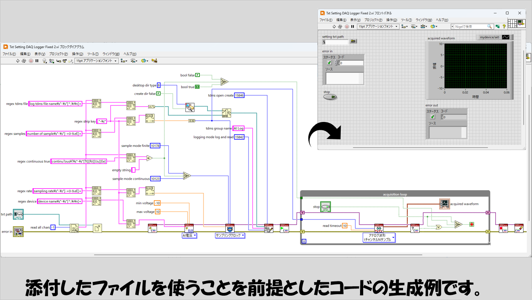Click the bool false constant on diagram
This screenshot has width=532, height=300.
pos(198,75)
